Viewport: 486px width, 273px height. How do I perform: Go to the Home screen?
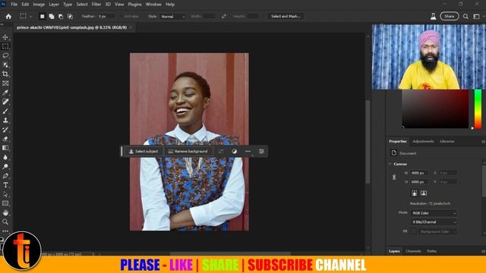tap(8, 17)
